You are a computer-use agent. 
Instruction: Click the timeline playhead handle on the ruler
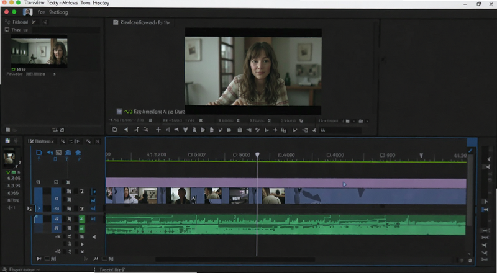point(257,154)
